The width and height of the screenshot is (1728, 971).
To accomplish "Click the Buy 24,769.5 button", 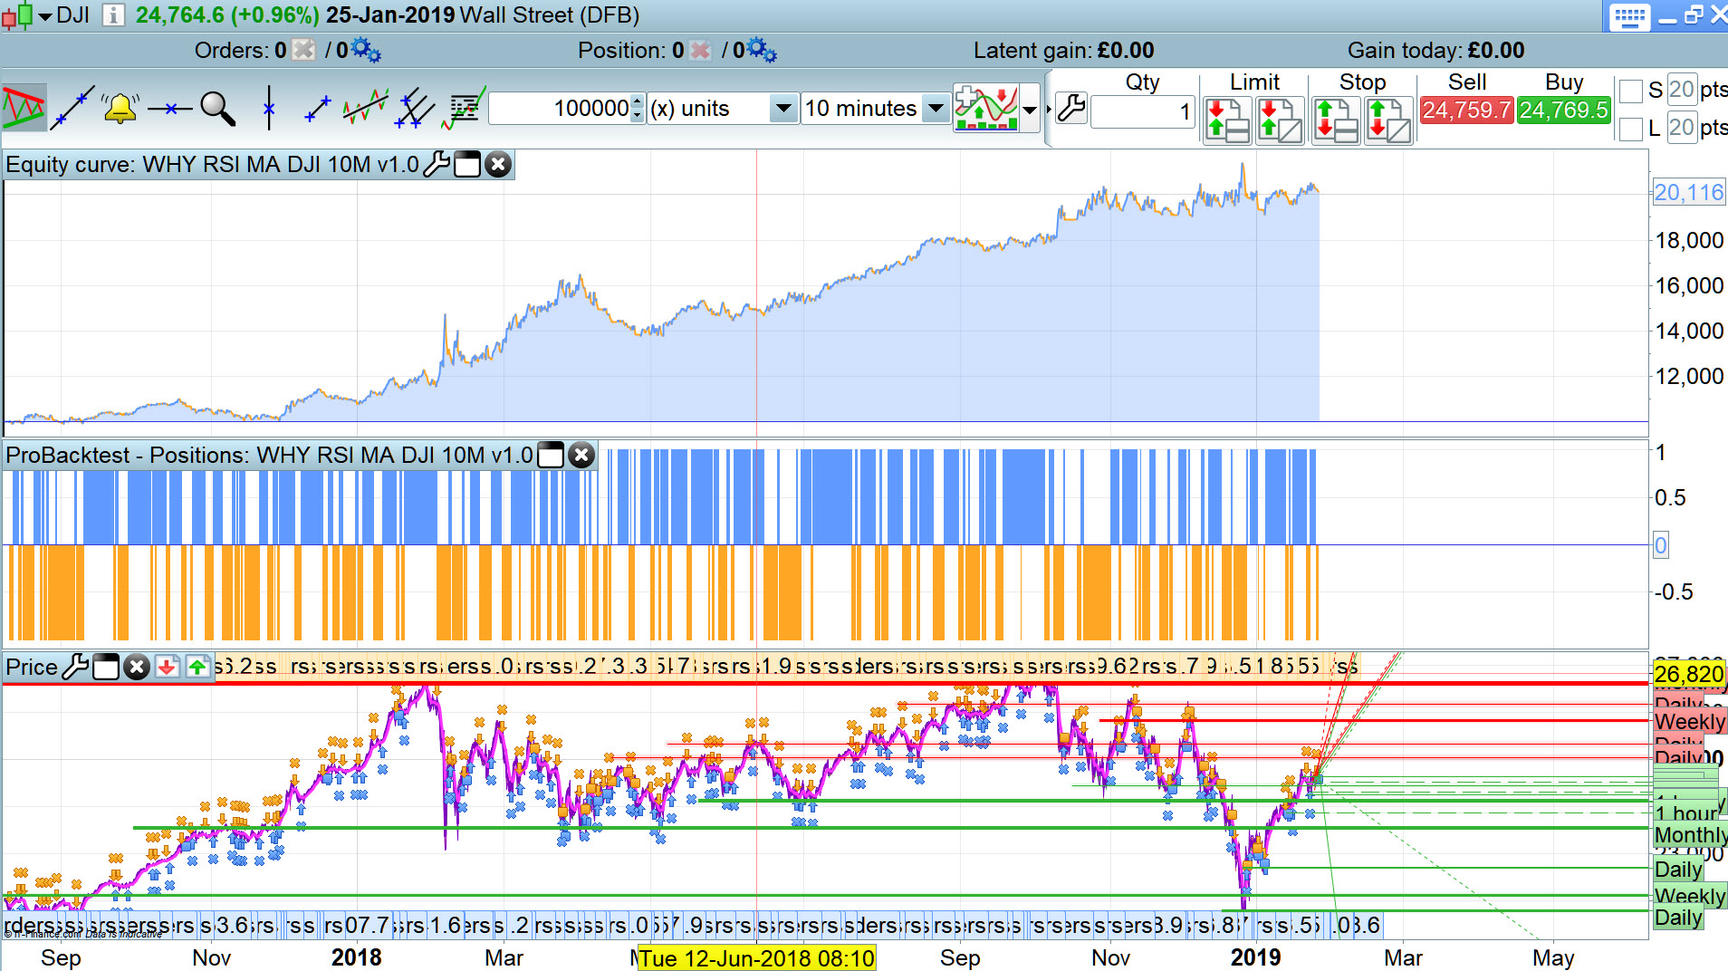I will (1564, 111).
